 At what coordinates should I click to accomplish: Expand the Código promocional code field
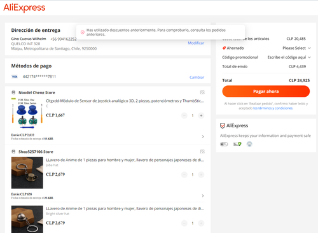point(289,57)
